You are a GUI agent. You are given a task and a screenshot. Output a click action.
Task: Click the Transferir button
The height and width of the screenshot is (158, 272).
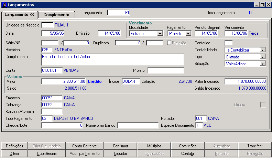[255, 146]
